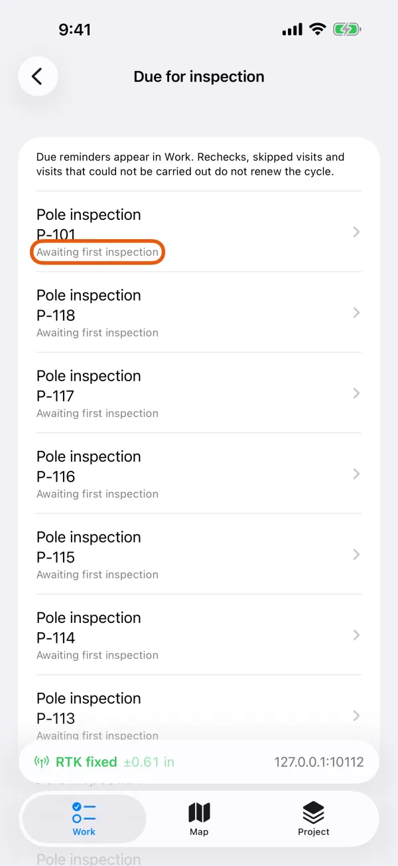Image resolution: width=398 pixels, height=866 pixels.
Task: Tap the cellular signal bars icon
Action: click(292, 30)
